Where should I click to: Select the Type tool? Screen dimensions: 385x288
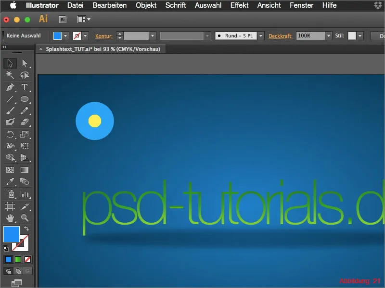tap(25, 87)
